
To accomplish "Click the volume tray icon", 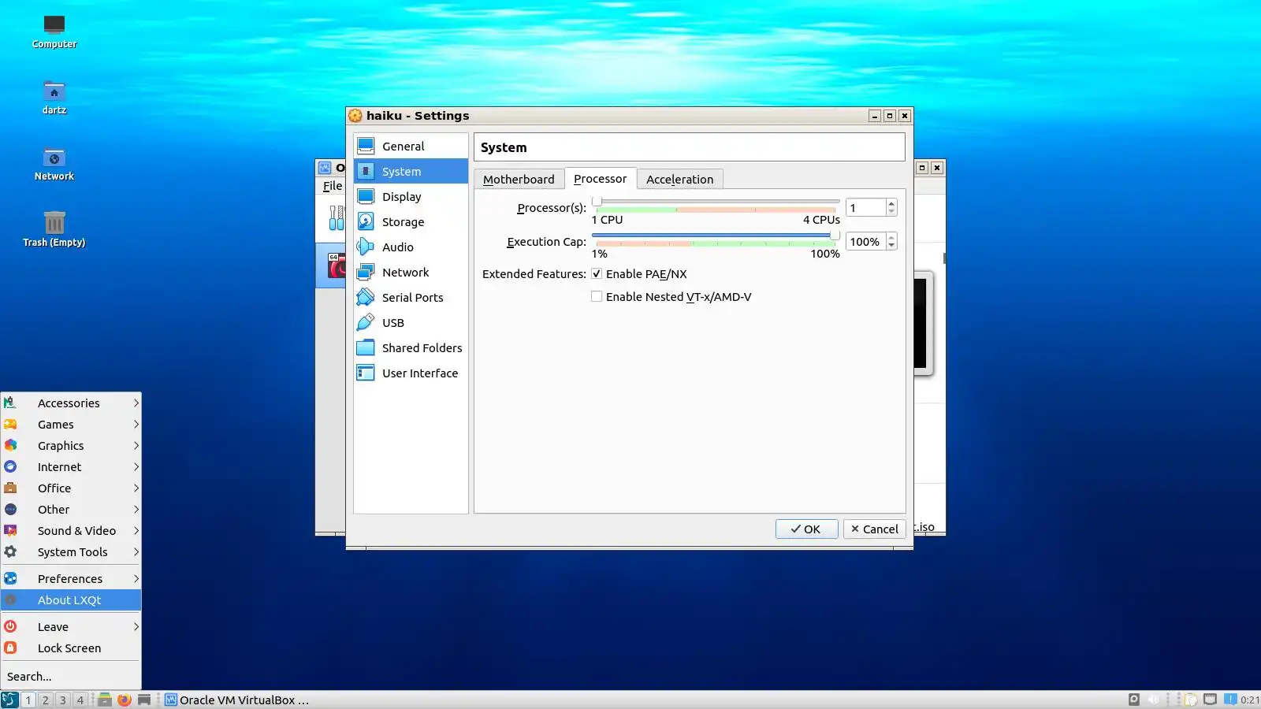I will point(1154,700).
